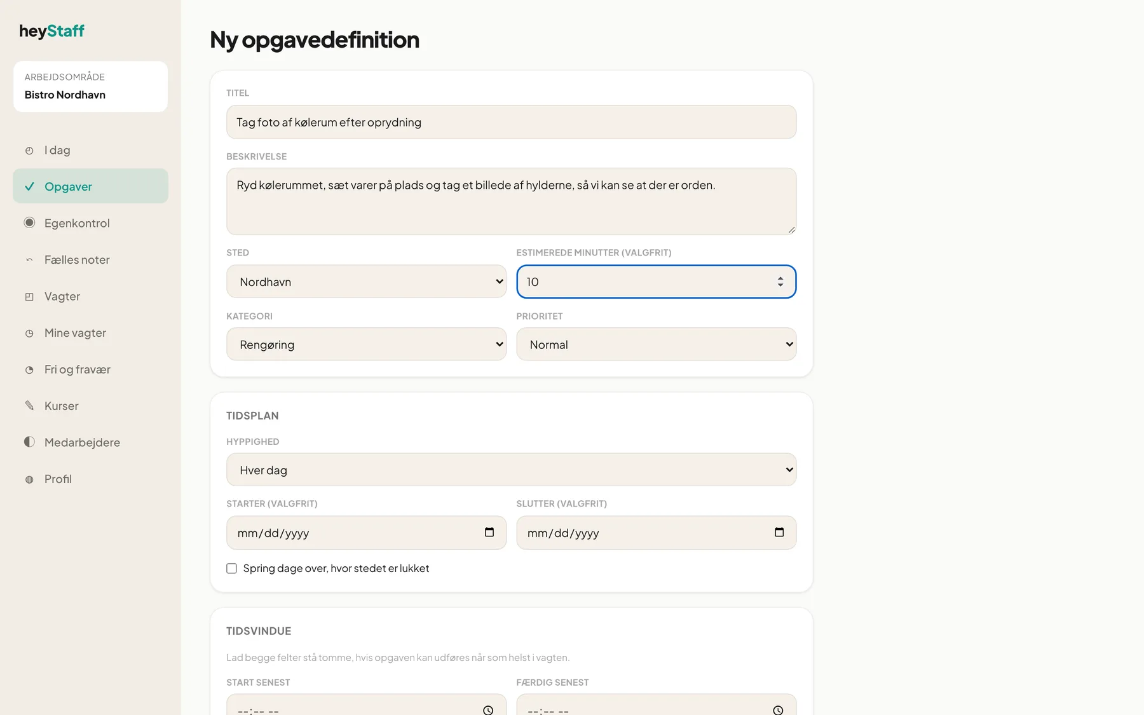Image resolution: width=1144 pixels, height=715 pixels.
Task: Open the Hyppighed dropdown showing Hver dag
Action: [x=511, y=470]
